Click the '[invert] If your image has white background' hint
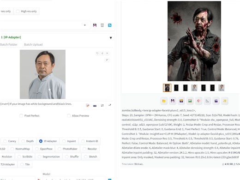The image size is (240, 180). coord(36,104)
